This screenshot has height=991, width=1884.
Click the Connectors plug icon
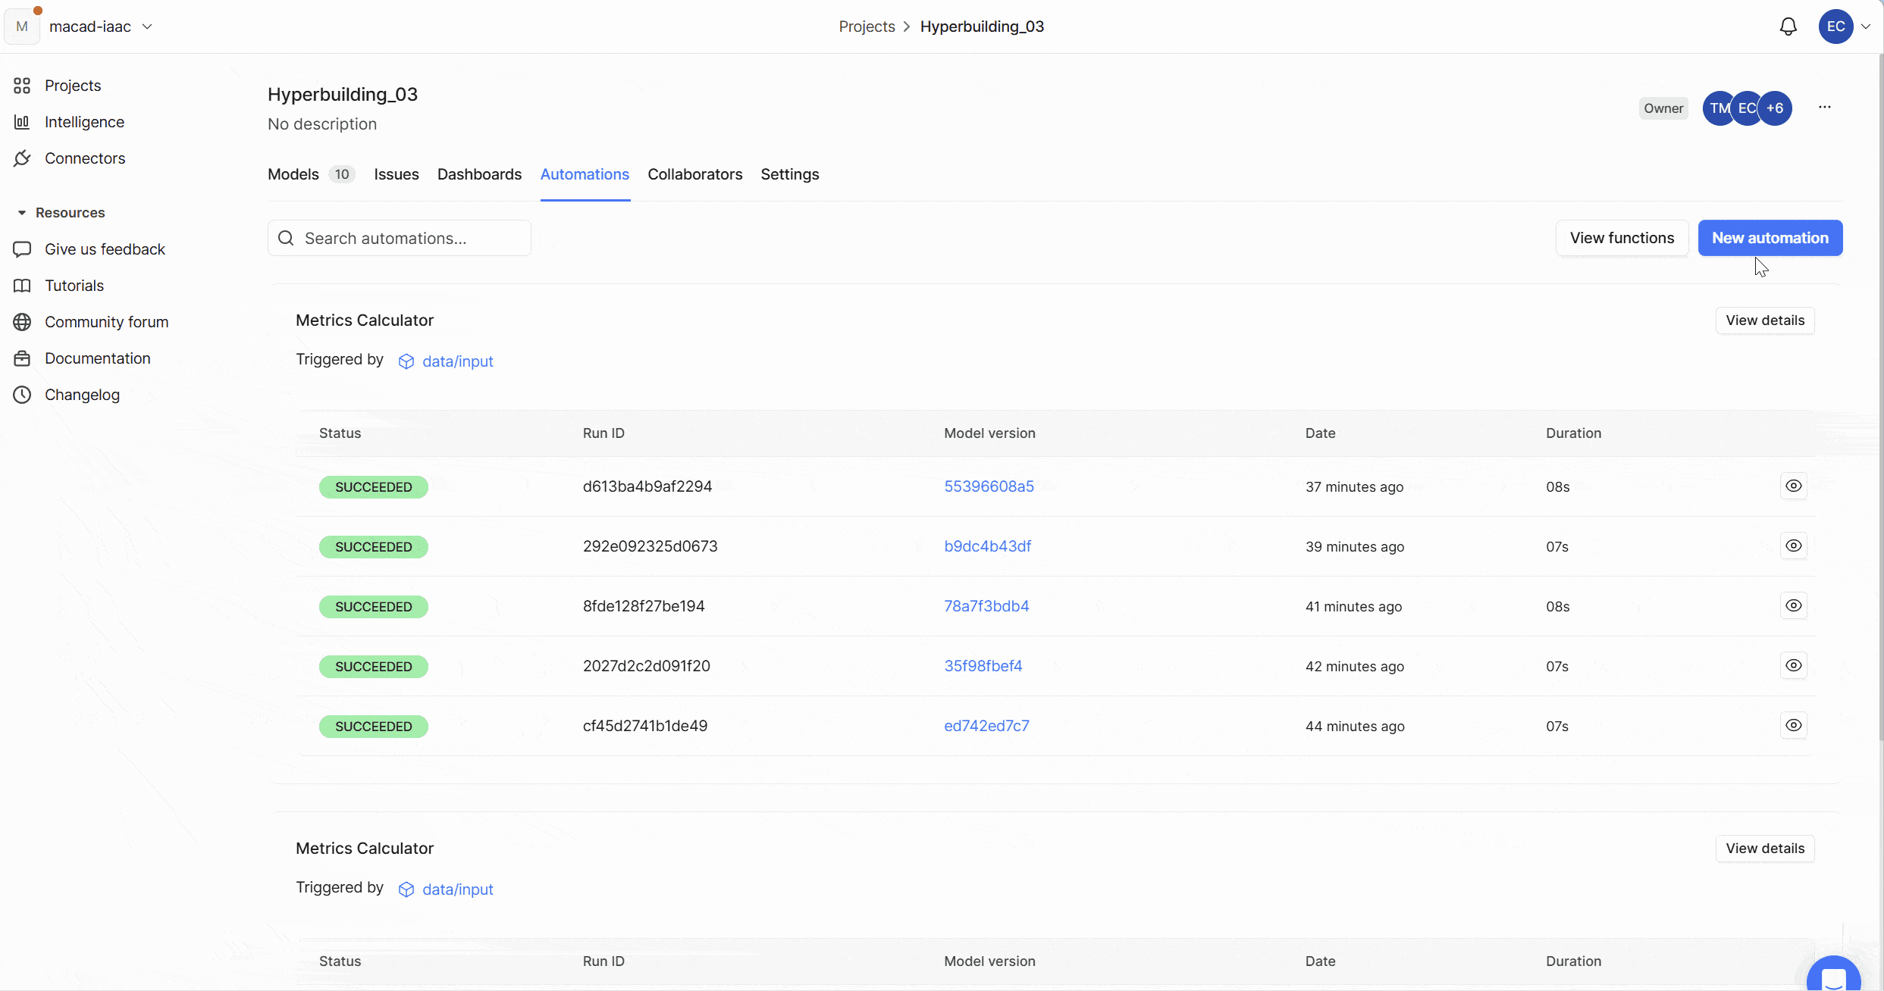[22, 158]
